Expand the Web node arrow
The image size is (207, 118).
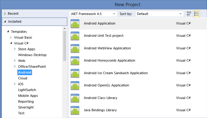(15, 61)
